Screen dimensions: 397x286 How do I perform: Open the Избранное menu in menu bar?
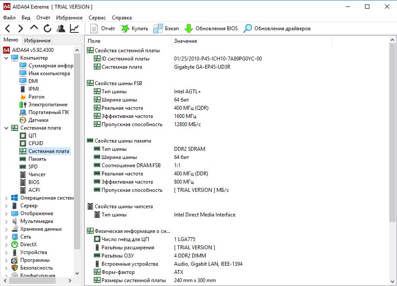pos(70,17)
